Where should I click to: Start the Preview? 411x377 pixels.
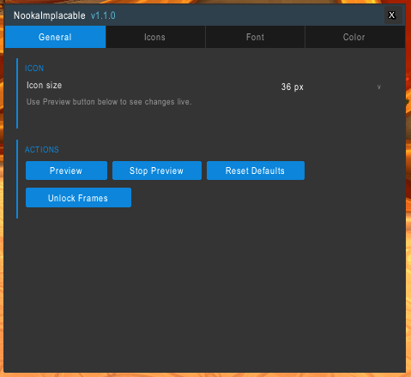click(x=66, y=171)
